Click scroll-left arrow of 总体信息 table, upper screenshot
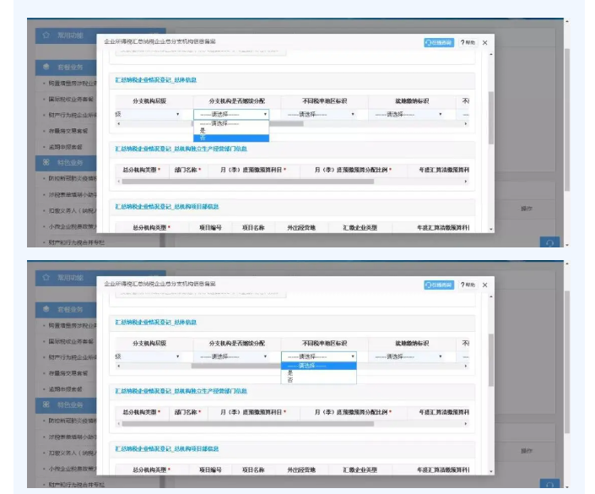The width and height of the screenshot is (595, 494). tap(119, 124)
